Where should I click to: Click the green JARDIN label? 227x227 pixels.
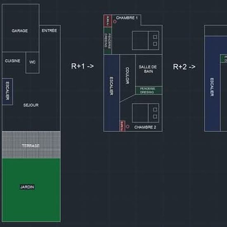(x=27, y=187)
